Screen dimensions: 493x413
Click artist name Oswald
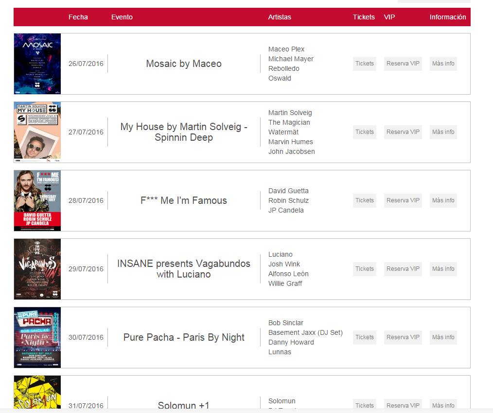(x=280, y=79)
